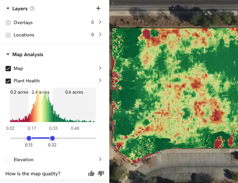Open the Layers help question icon
This screenshot has height=183, width=238.
(32, 9)
